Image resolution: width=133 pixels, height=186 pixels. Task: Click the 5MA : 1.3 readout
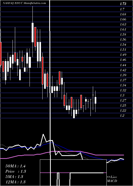[x=14, y=177]
